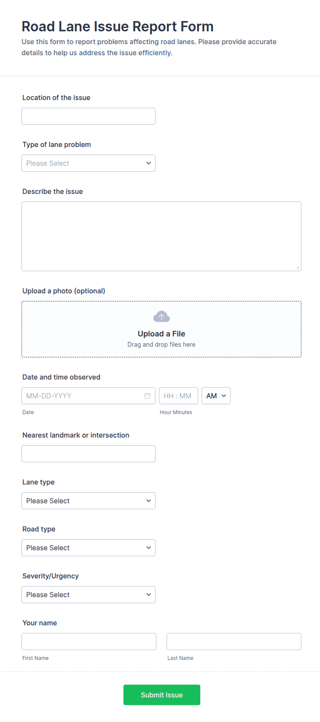The width and height of the screenshot is (320, 722).
Task: Click the First Name input box
Action: [89, 641]
